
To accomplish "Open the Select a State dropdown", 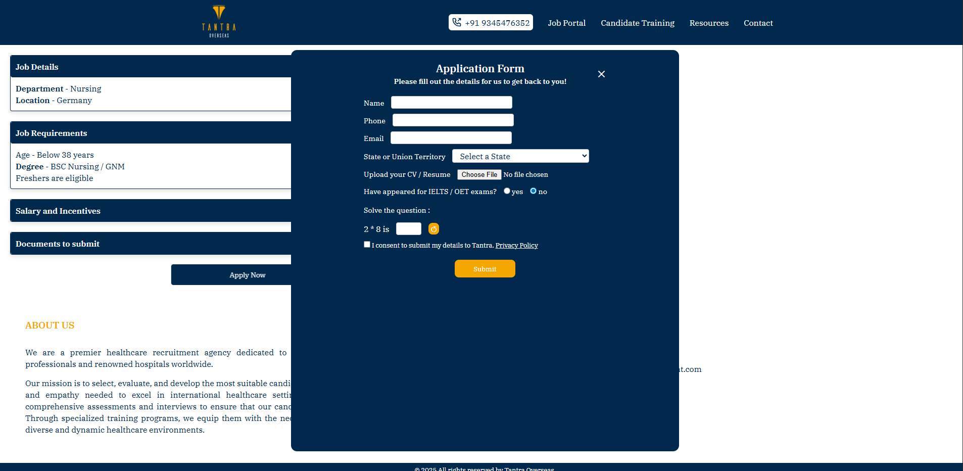I will pyautogui.click(x=520, y=156).
